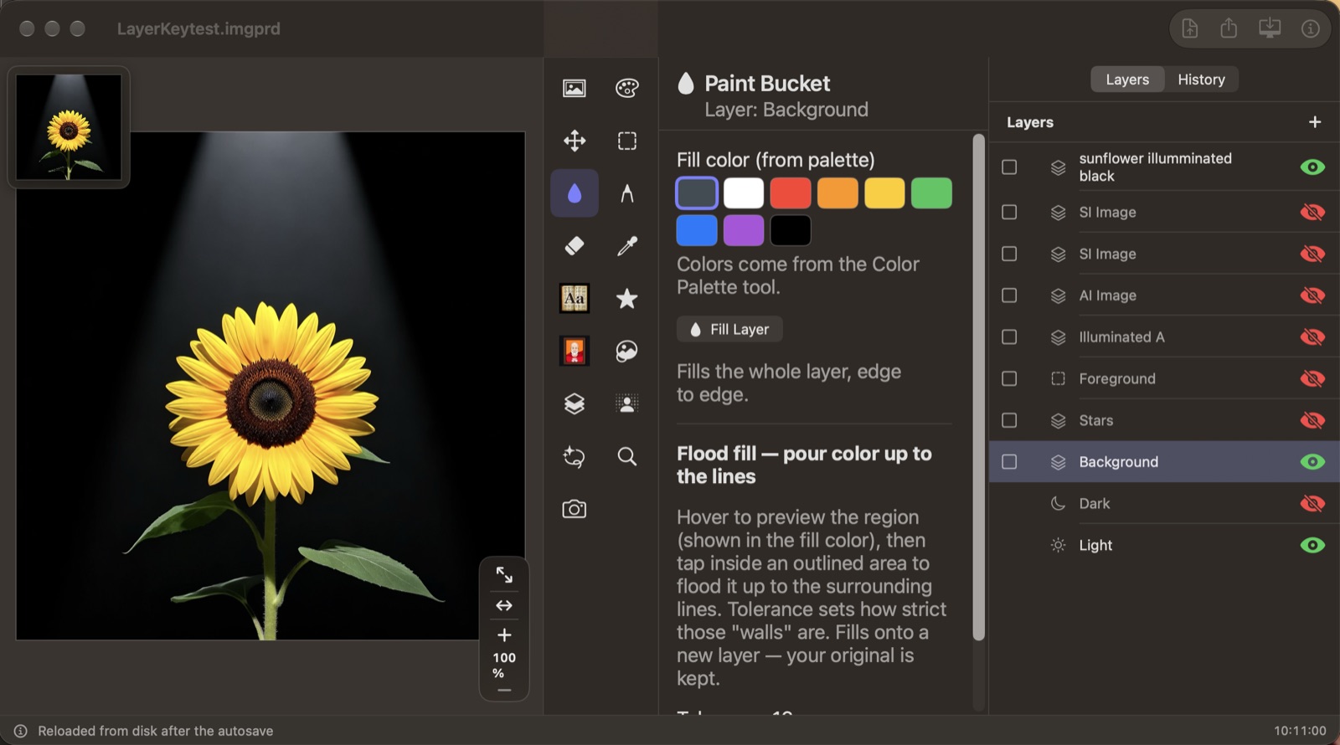Show the Dark layer
This screenshot has width=1340, height=745.
pyautogui.click(x=1312, y=503)
